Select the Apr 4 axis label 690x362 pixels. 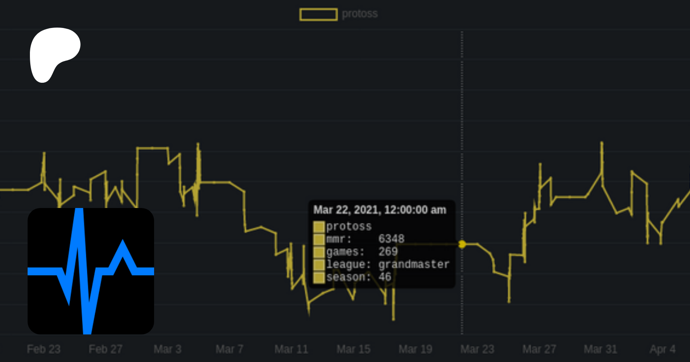(662, 349)
